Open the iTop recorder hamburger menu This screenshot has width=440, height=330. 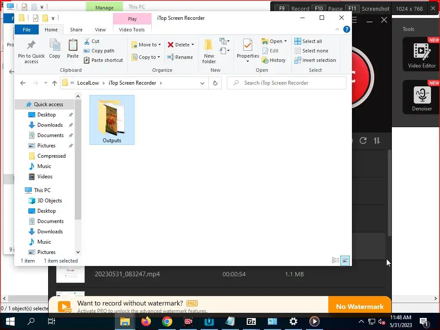click(354, 20)
